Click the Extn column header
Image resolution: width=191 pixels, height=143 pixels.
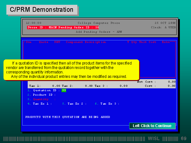pyautogui.click(x=166, y=42)
